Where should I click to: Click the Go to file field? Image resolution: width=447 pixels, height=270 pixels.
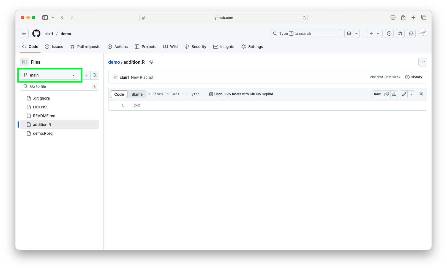59,86
